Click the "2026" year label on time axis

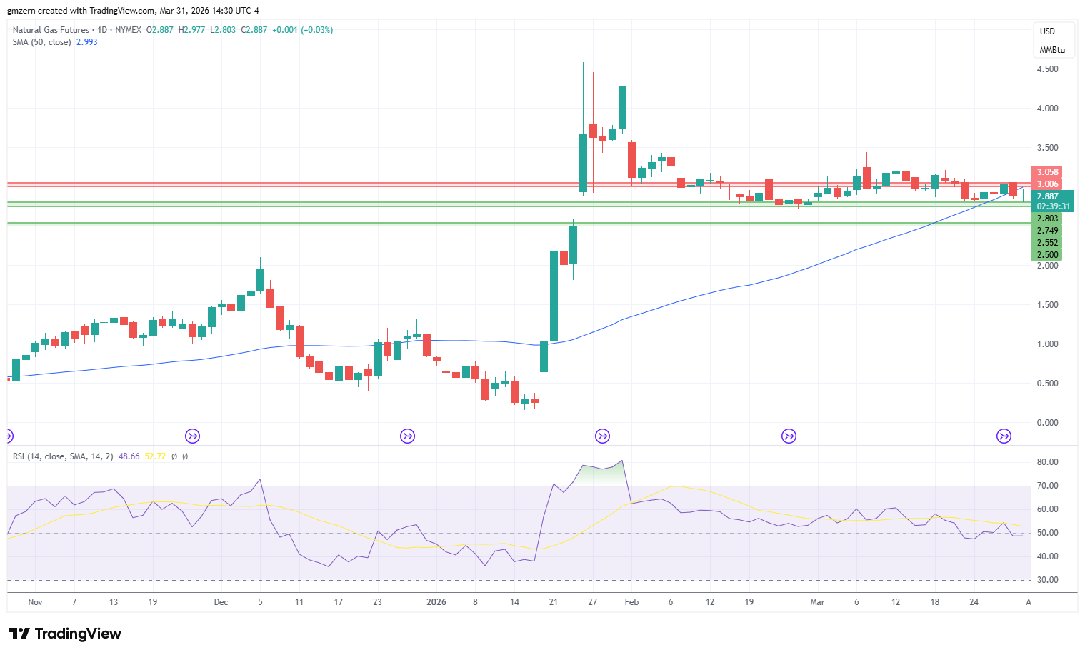tap(436, 602)
